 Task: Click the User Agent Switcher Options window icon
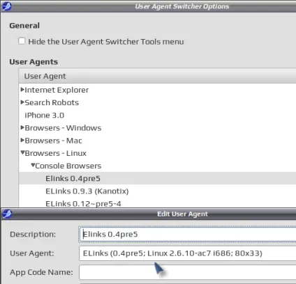(6, 6)
